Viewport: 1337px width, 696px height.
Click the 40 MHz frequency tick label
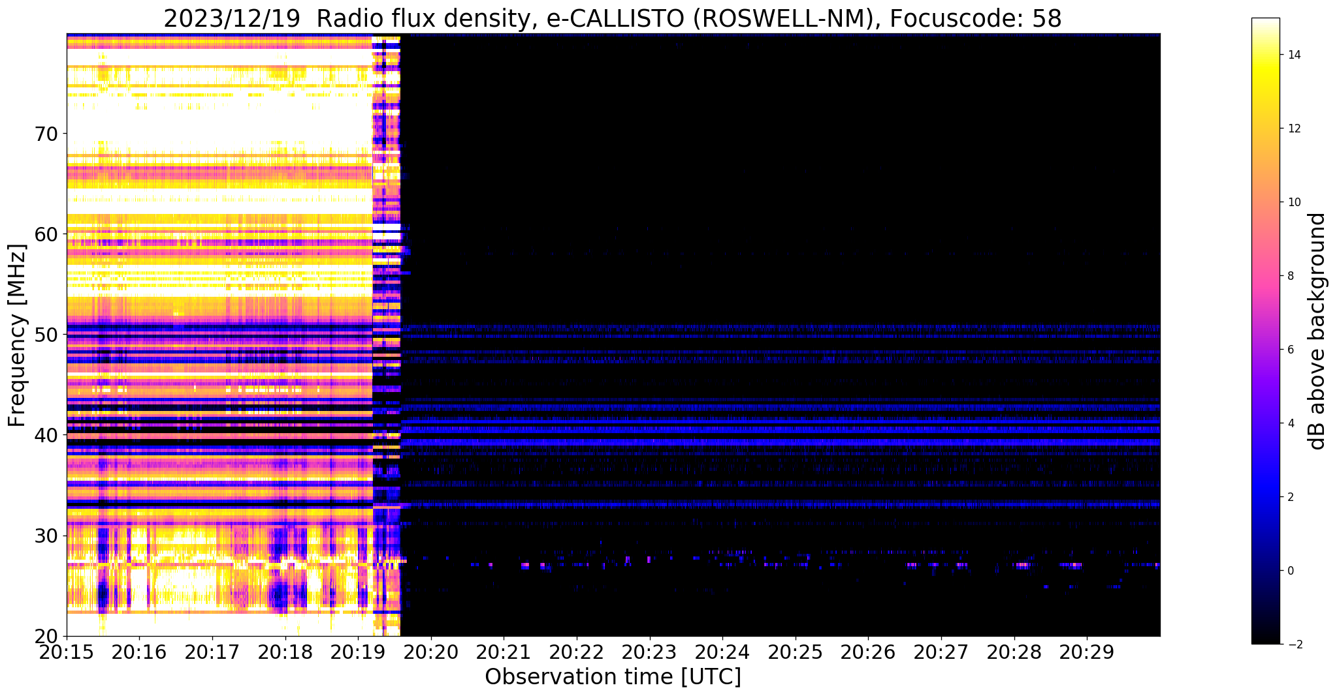46,435
